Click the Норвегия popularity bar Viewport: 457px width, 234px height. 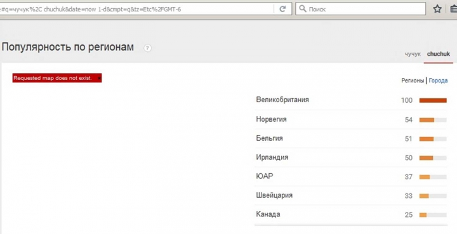(433, 120)
